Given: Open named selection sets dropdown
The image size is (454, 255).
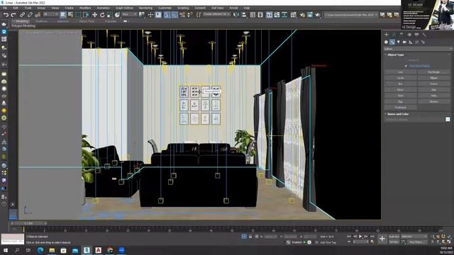Looking at the screenshot, I should (x=216, y=14).
